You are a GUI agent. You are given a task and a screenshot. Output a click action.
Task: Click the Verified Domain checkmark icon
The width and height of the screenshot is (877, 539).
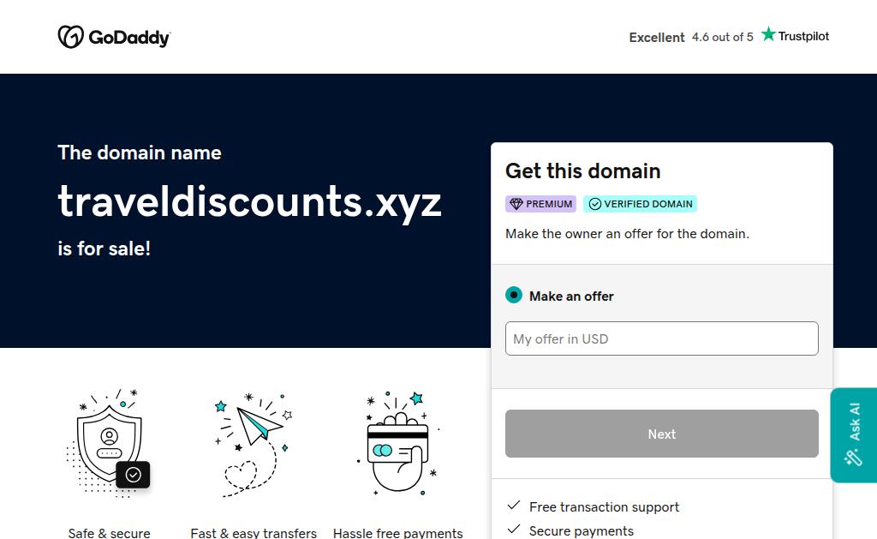[595, 204]
